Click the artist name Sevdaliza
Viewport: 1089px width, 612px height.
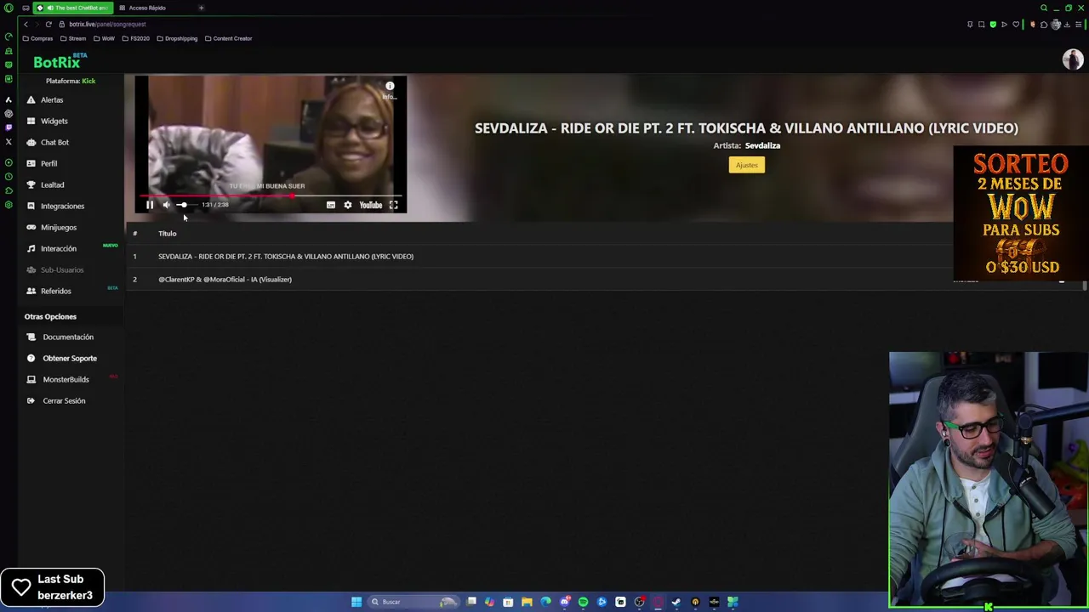click(762, 145)
